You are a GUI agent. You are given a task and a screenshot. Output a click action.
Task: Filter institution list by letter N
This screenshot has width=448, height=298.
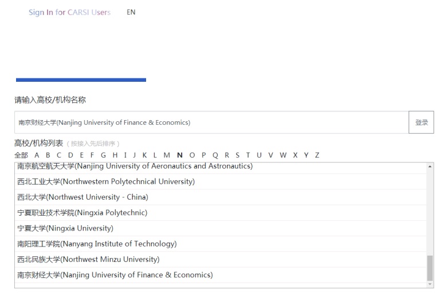180,155
